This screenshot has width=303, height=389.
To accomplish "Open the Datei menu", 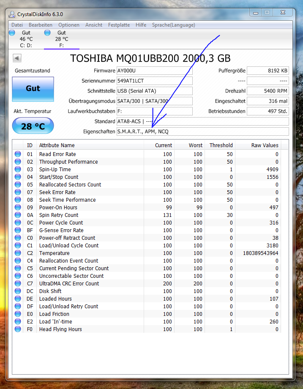I will point(17,25).
